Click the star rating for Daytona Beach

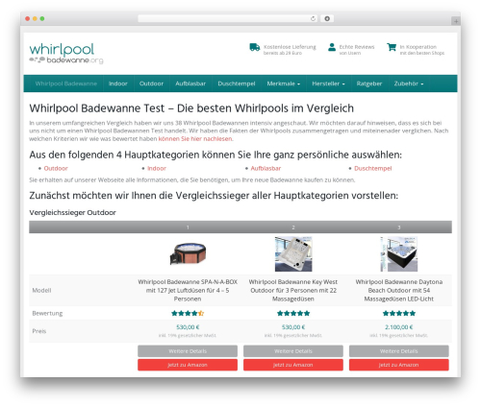click(x=399, y=313)
